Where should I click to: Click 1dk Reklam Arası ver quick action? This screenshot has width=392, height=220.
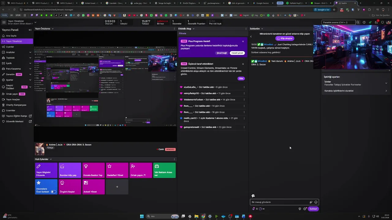point(164,170)
